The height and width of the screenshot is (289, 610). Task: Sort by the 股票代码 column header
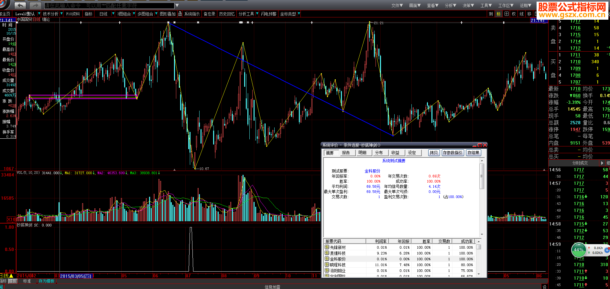[x=345, y=241]
